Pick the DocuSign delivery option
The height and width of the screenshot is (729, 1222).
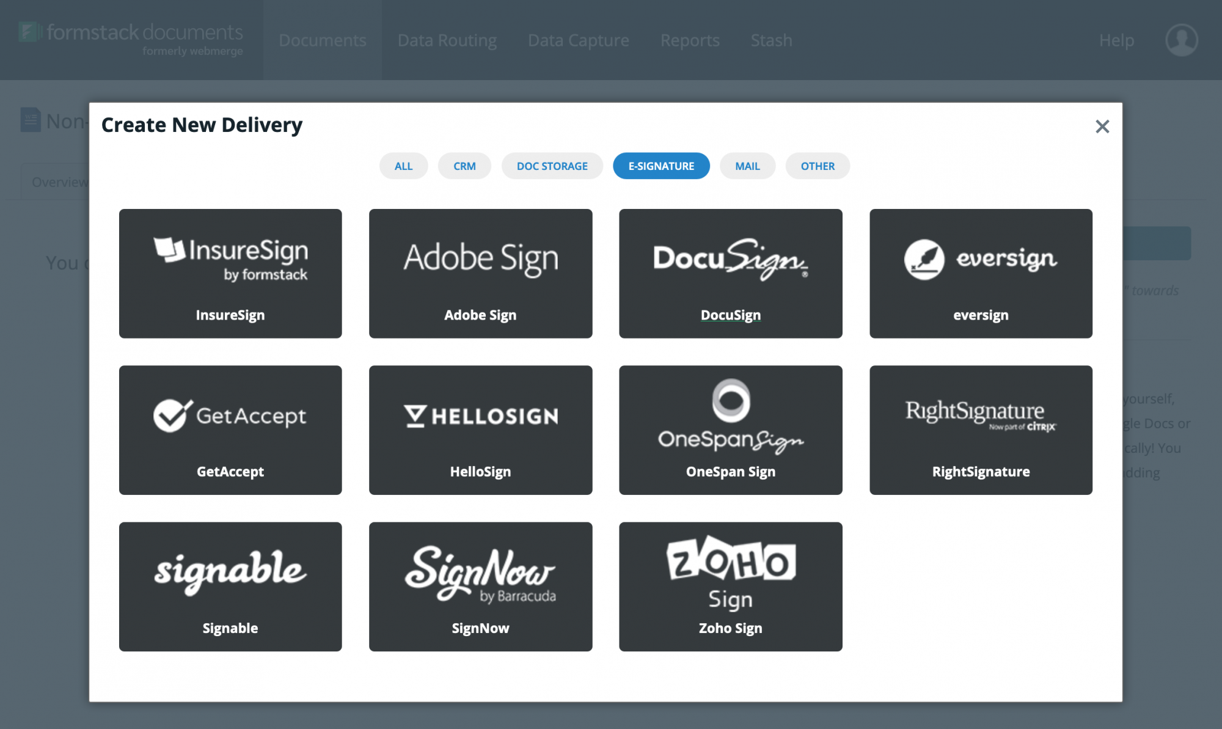point(730,273)
